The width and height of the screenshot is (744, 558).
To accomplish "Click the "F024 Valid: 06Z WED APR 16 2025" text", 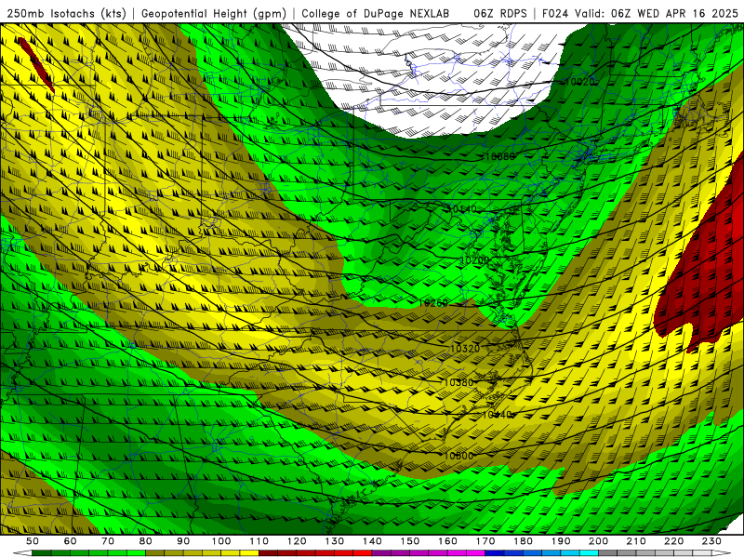I will tap(640, 14).
